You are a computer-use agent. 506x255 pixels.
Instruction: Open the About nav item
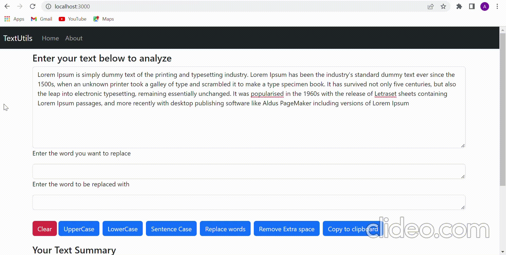tap(74, 38)
